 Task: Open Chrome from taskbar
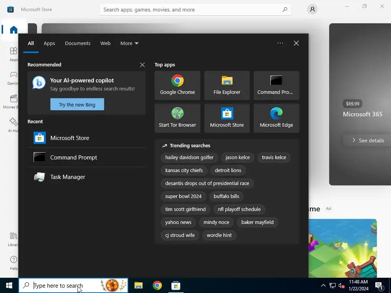click(x=157, y=285)
